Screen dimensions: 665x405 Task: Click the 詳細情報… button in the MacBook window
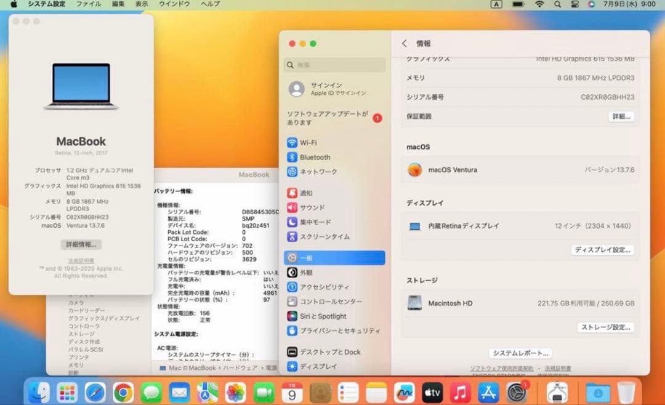80,244
